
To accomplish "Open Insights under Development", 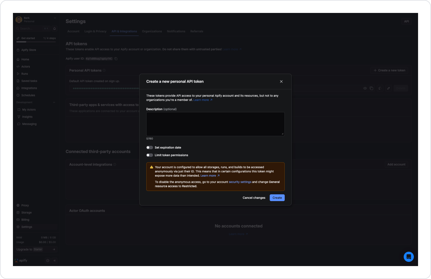I will pos(27,117).
